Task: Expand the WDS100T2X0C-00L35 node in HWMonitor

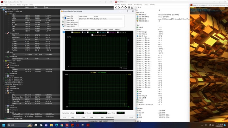Action: [4, 82]
